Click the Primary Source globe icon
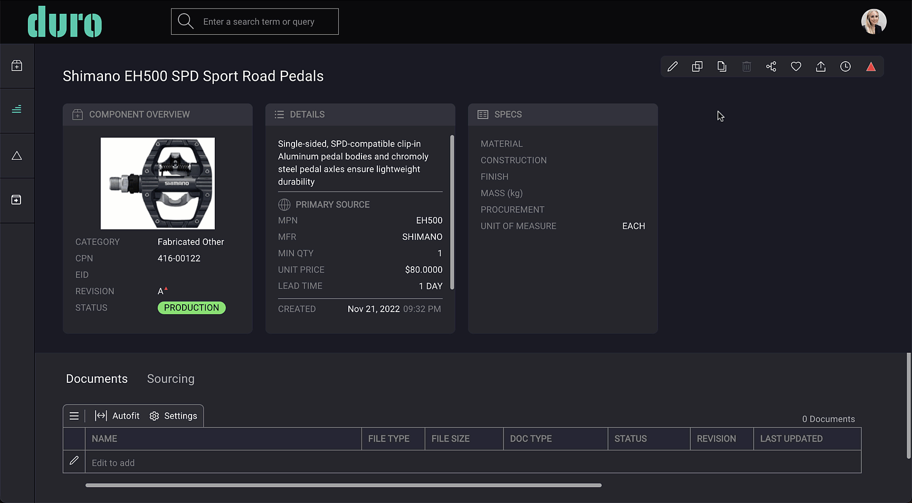Screen dimensions: 912x503 (284, 205)
